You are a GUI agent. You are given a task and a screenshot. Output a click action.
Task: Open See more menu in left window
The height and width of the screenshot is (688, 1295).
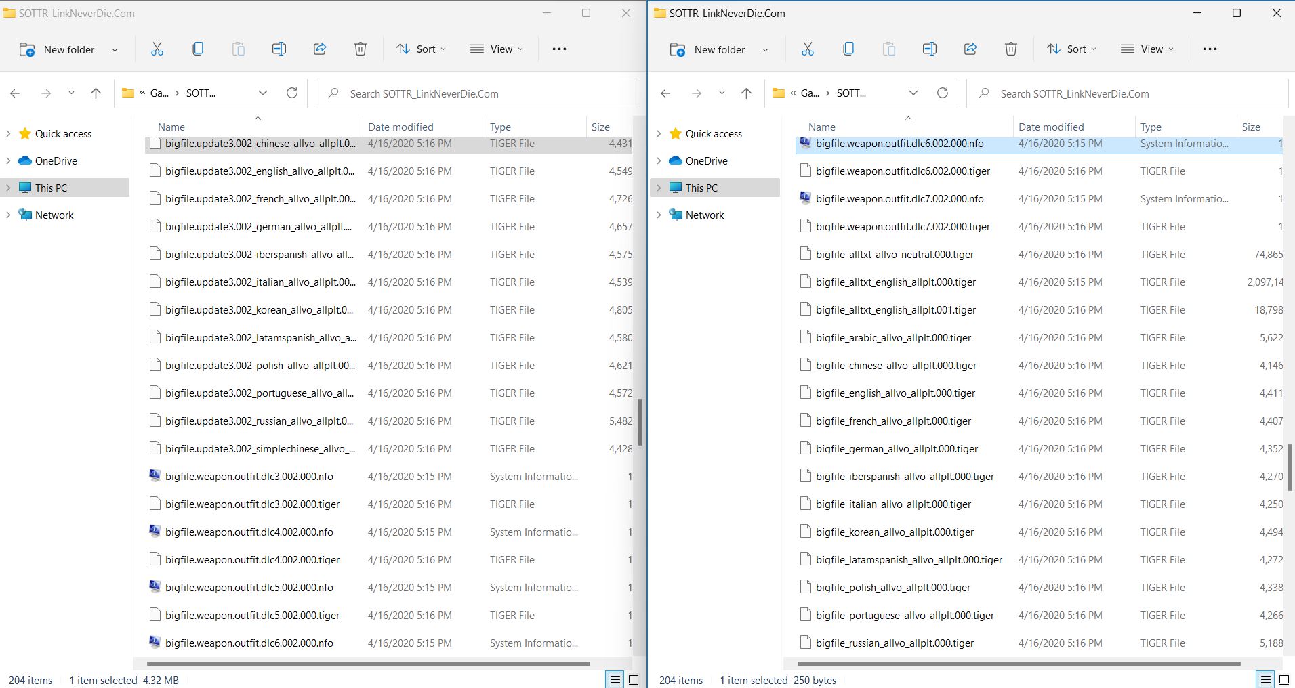559,49
